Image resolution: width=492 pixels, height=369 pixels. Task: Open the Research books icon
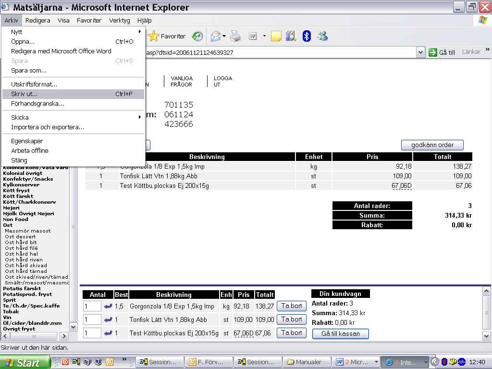click(291, 37)
